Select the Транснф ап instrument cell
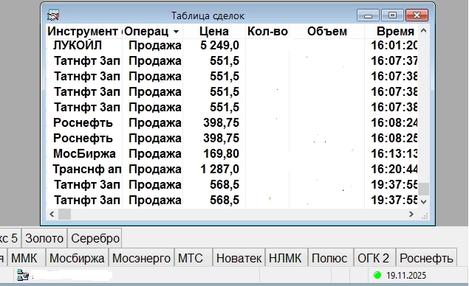The height and width of the screenshot is (286, 469). click(86, 170)
